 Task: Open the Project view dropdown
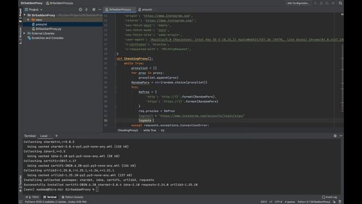pos(34,10)
